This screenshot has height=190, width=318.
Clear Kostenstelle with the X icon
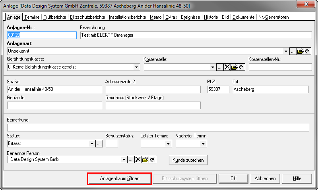[227, 67]
